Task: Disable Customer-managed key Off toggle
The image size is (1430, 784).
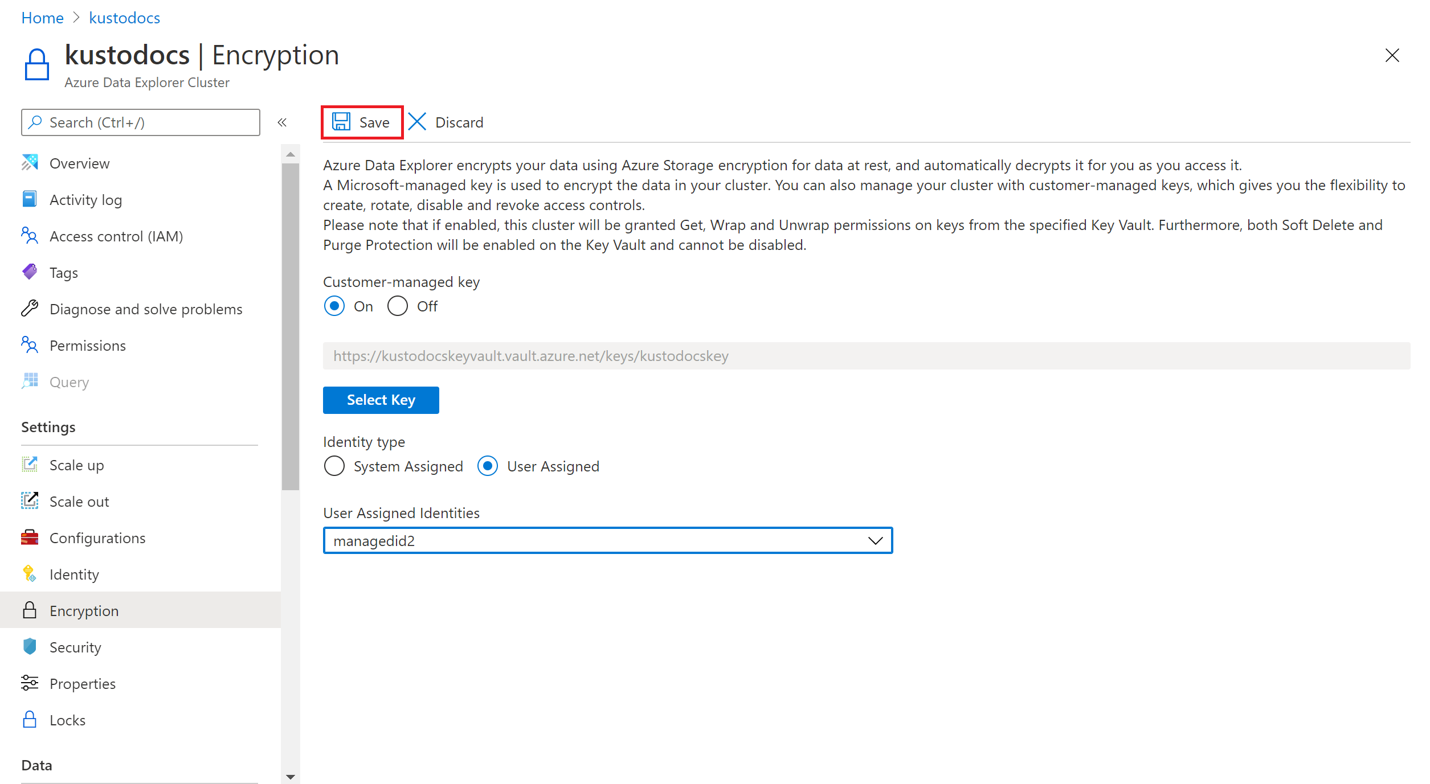Action: (x=398, y=306)
